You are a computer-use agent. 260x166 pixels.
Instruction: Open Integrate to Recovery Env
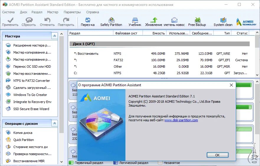[29, 102]
